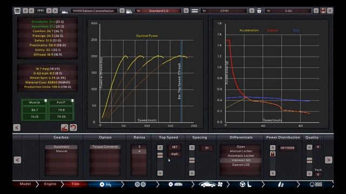The image size is (346, 194).
Task: Choose Geared LSD differential
Action: 241,165
